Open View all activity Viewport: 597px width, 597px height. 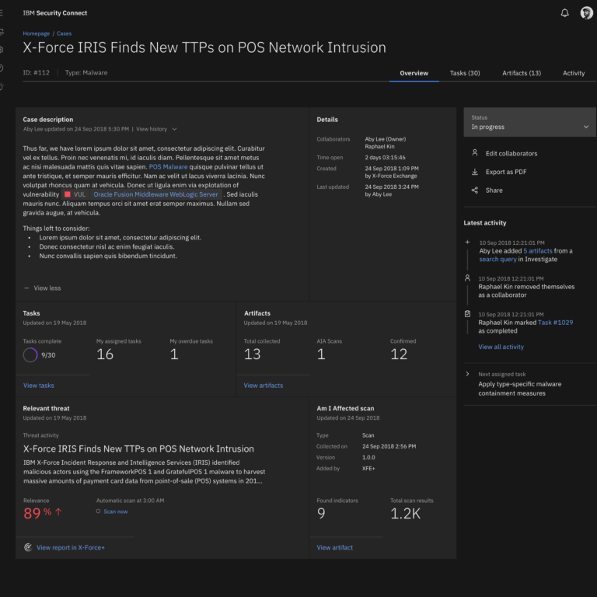click(501, 347)
